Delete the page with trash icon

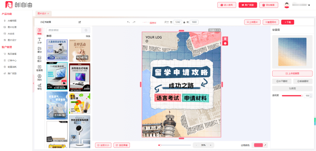225,39
